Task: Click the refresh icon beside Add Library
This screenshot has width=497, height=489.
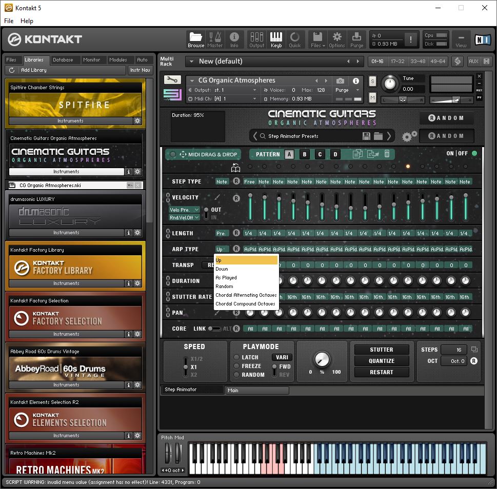Action: coord(12,70)
